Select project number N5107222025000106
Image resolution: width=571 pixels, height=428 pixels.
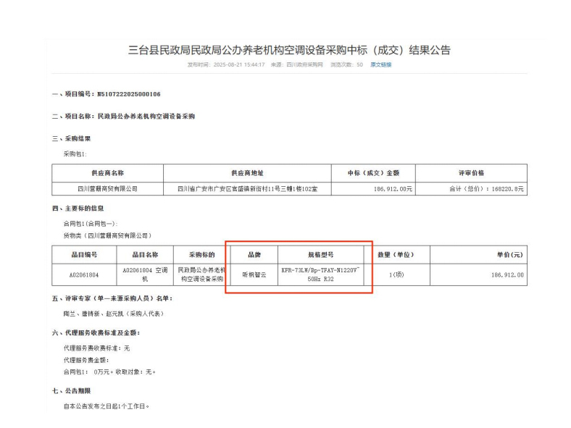pos(129,94)
